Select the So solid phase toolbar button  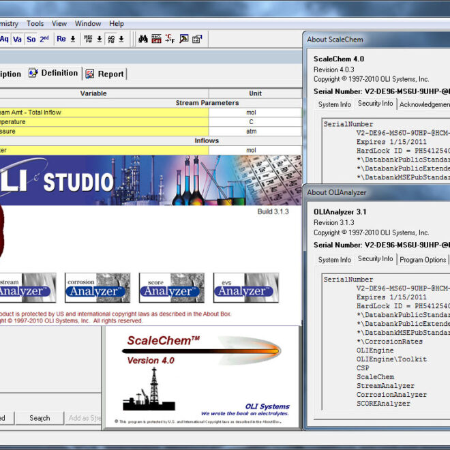pos(31,39)
